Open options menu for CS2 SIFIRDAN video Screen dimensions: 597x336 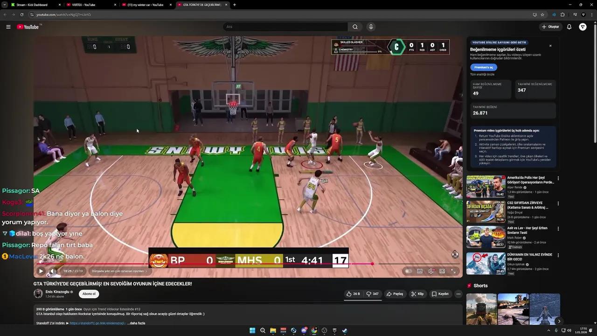click(x=558, y=203)
